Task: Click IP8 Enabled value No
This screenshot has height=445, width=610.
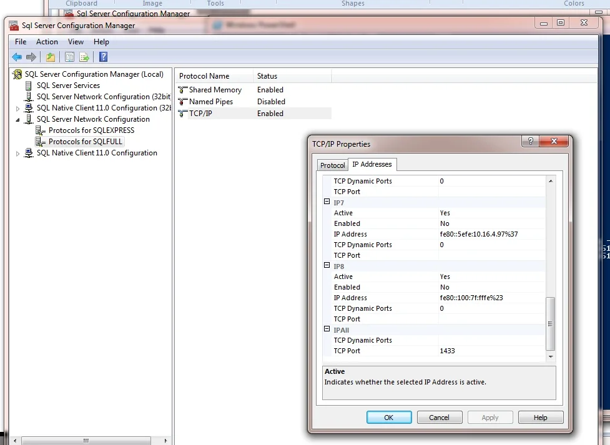Action: click(492, 287)
